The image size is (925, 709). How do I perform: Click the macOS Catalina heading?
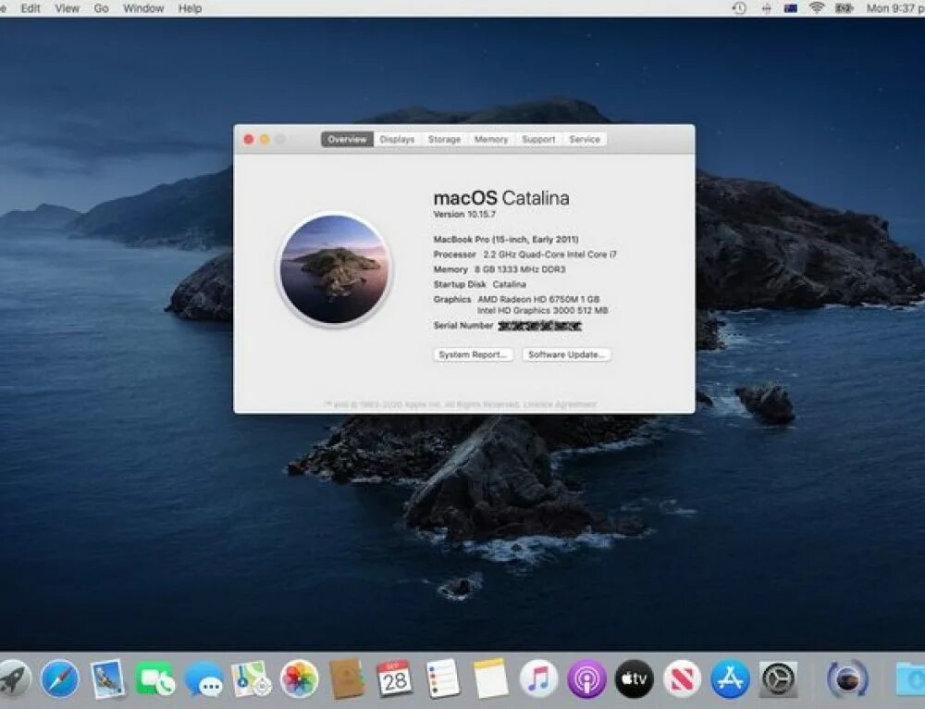pyautogui.click(x=501, y=198)
